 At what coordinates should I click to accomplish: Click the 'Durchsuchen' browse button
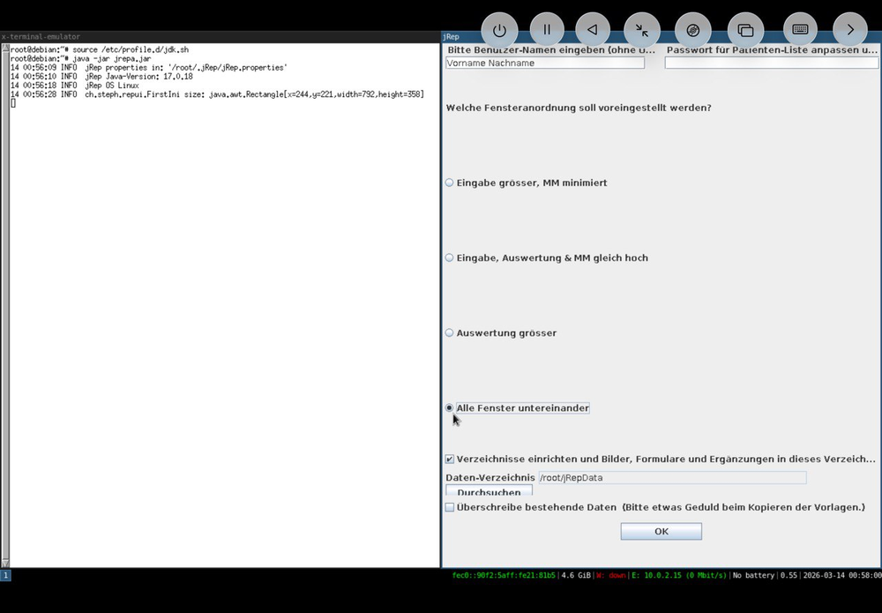(x=489, y=491)
